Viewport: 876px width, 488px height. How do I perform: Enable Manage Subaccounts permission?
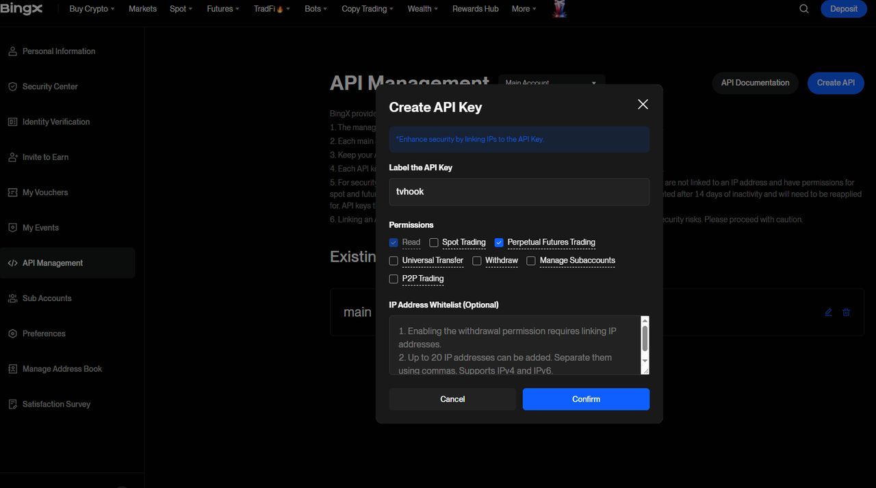[531, 261]
